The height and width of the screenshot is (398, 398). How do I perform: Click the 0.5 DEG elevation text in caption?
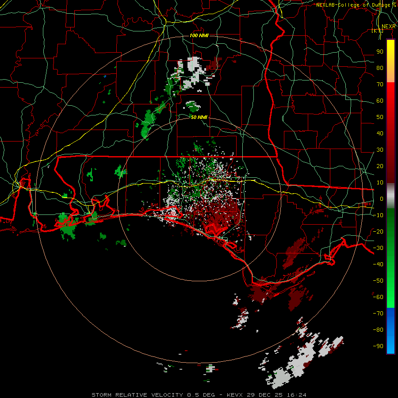point(201,395)
